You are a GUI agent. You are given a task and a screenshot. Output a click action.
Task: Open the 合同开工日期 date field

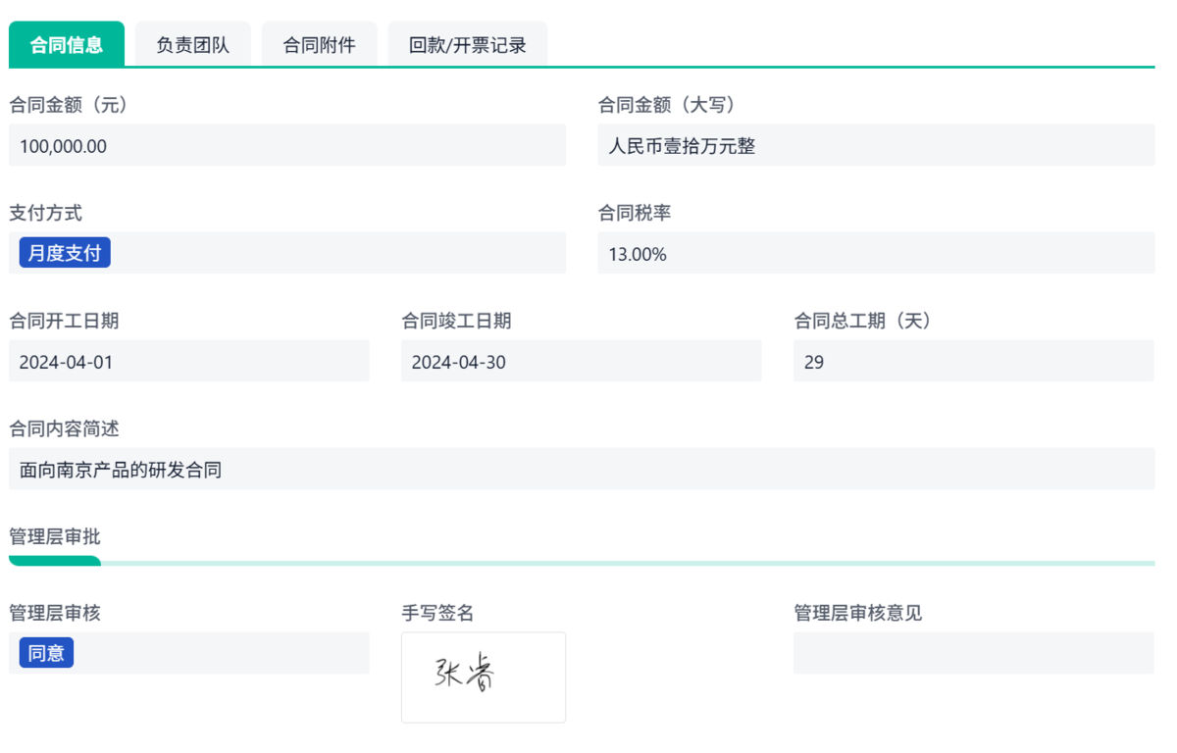coord(189,362)
